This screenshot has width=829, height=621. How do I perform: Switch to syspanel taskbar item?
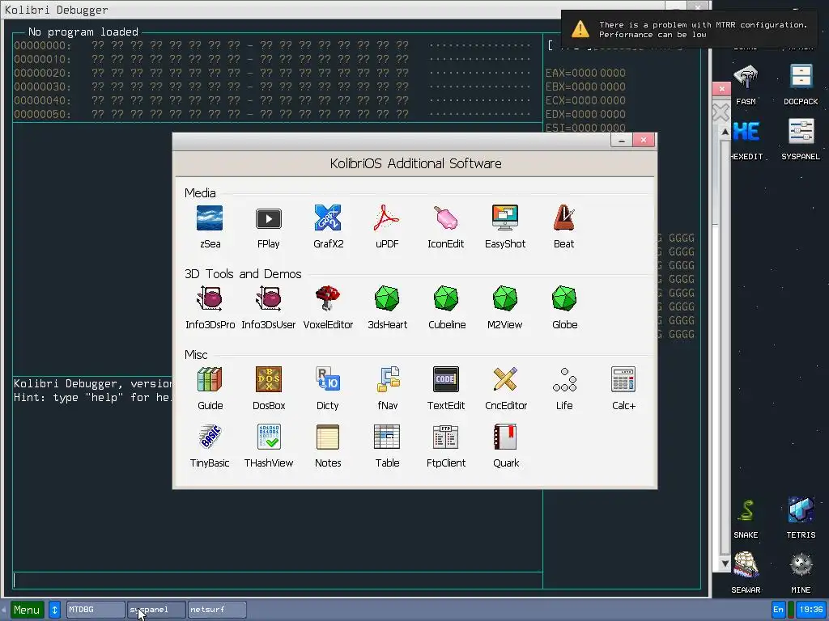tap(156, 610)
